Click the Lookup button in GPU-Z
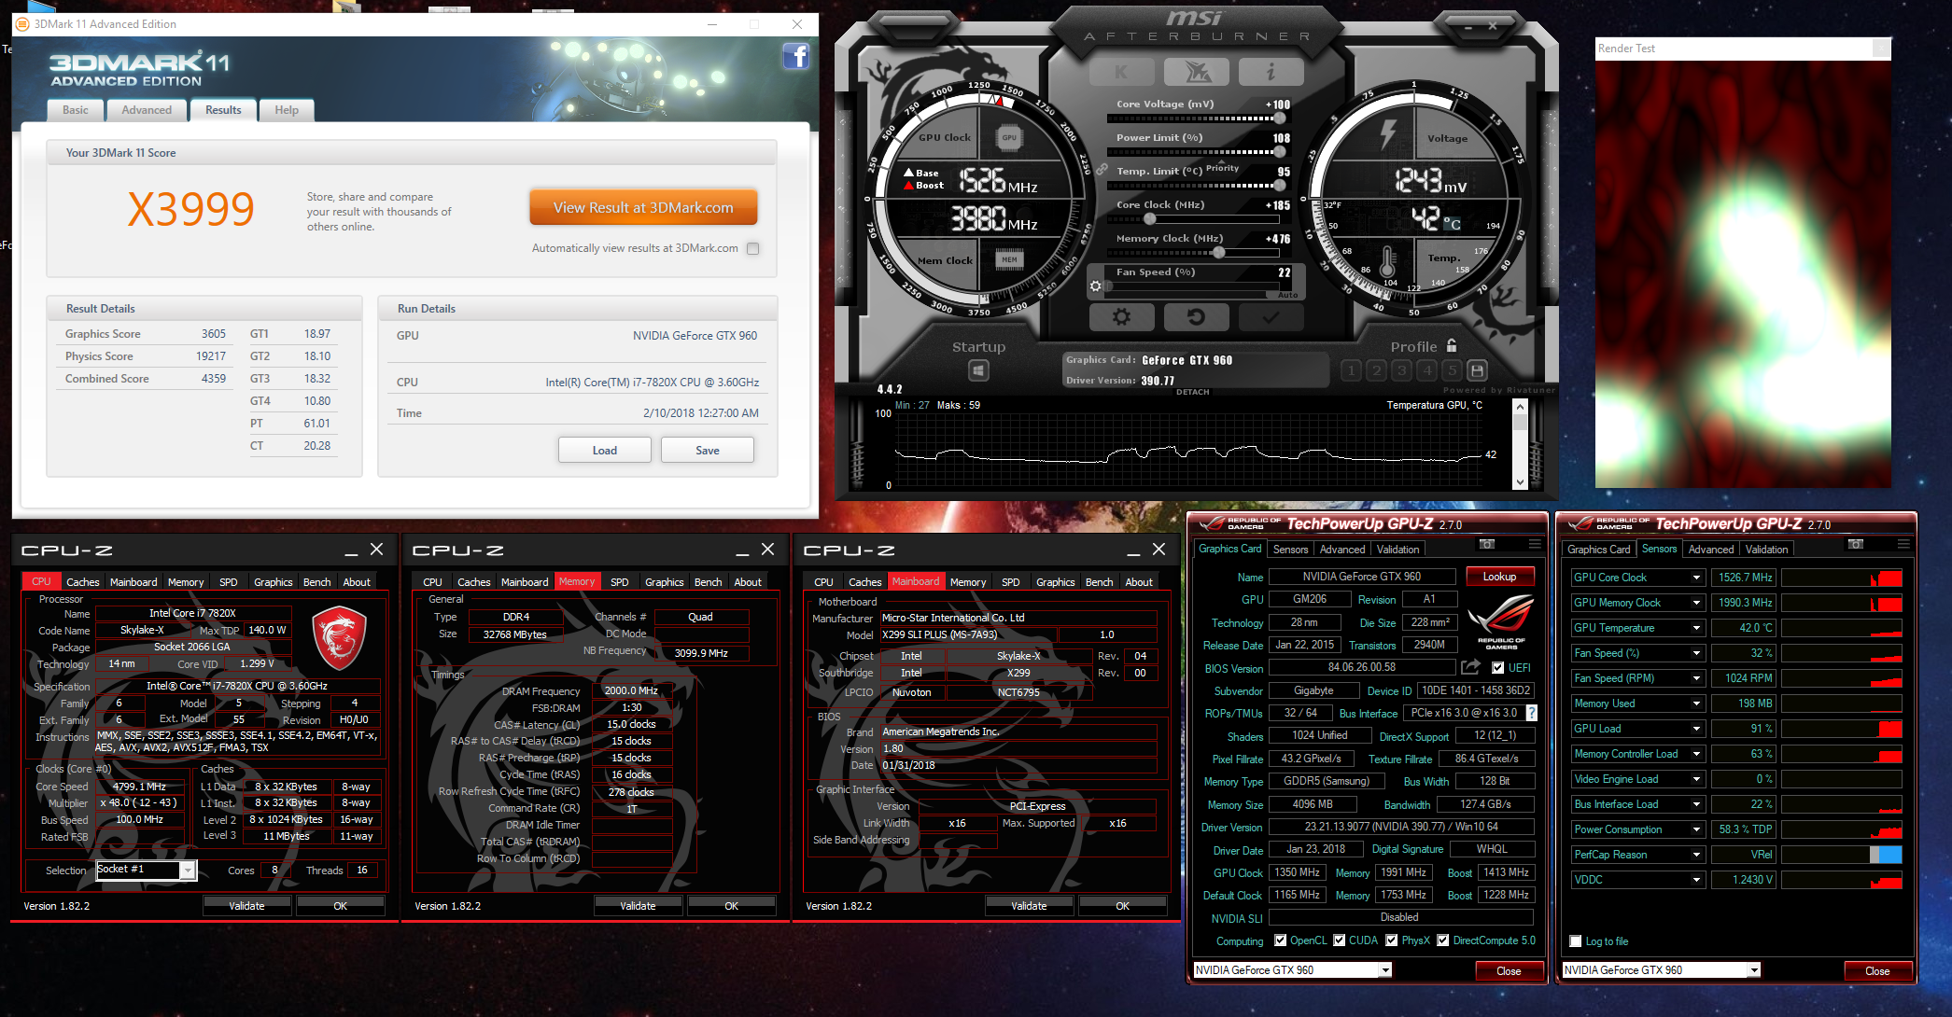This screenshot has width=1952, height=1017. [x=1499, y=577]
